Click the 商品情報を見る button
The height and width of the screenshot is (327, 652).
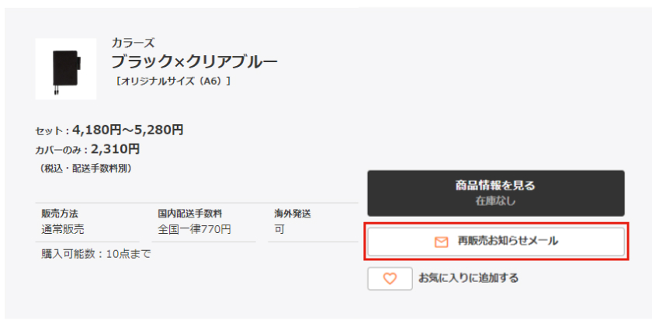(495, 186)
